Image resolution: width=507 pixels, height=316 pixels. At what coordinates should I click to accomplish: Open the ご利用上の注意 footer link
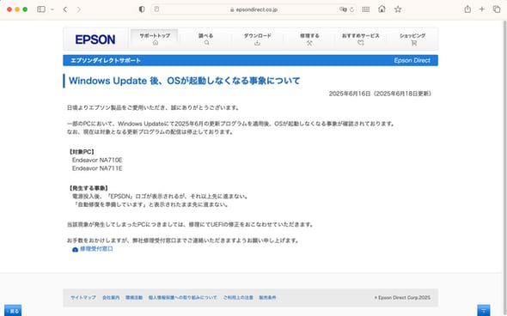click(x=238, y=298)
